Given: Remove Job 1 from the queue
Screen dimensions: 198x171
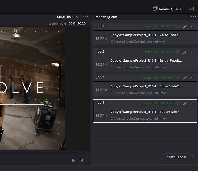Looking at the screenshot, I should [x=192, y=26].
